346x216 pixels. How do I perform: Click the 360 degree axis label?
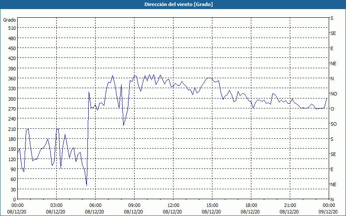click(x=12, y=79)
